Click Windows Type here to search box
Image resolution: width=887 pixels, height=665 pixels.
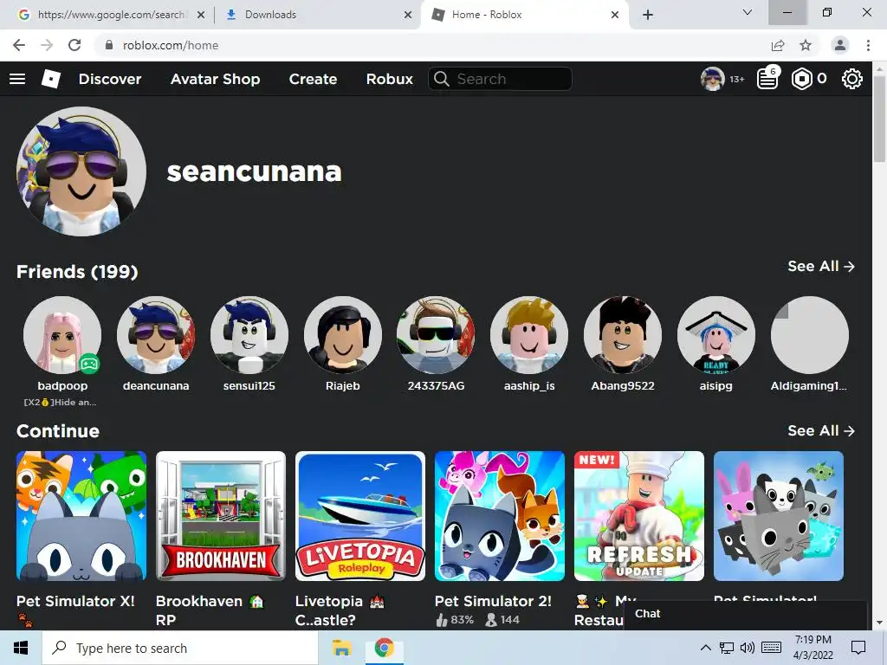(180, 648)
